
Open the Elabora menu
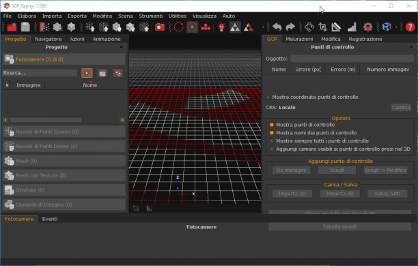click(x=27, y=16)
